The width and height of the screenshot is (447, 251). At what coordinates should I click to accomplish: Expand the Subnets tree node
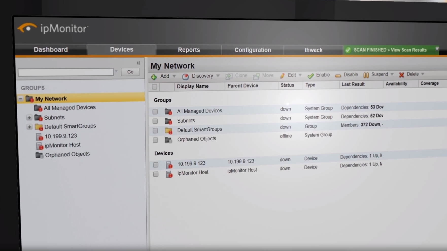click(29, 118)
